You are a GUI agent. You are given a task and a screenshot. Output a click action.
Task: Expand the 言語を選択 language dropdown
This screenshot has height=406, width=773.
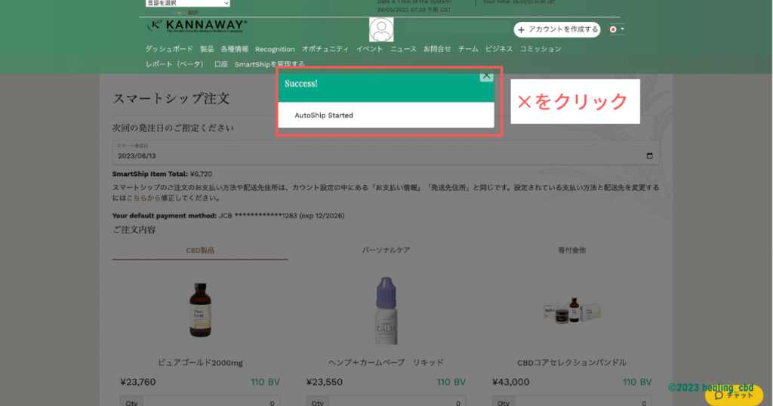[x=187, y=3]
